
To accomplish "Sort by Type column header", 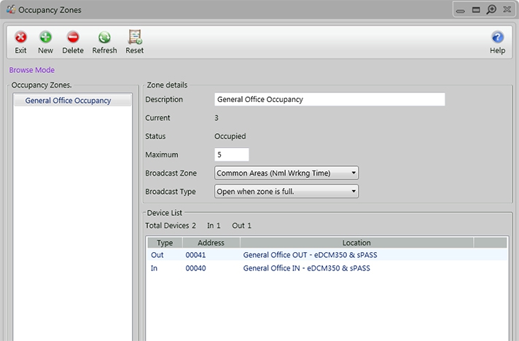I will 165,243.
